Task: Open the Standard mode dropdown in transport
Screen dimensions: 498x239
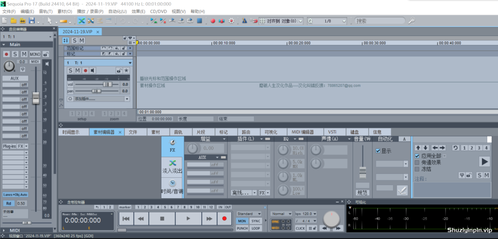Action: pos(249,214)
